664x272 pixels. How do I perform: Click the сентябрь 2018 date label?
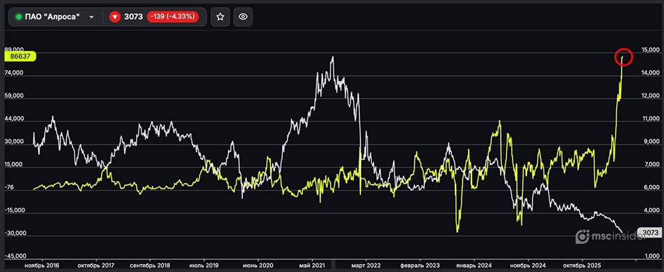(x=151, y=265)
